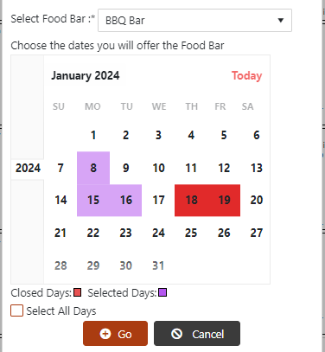Deselect highlighted January 8
Image resolution: width=325 pixels, height=352 pixels.
(x=93, y=168)
